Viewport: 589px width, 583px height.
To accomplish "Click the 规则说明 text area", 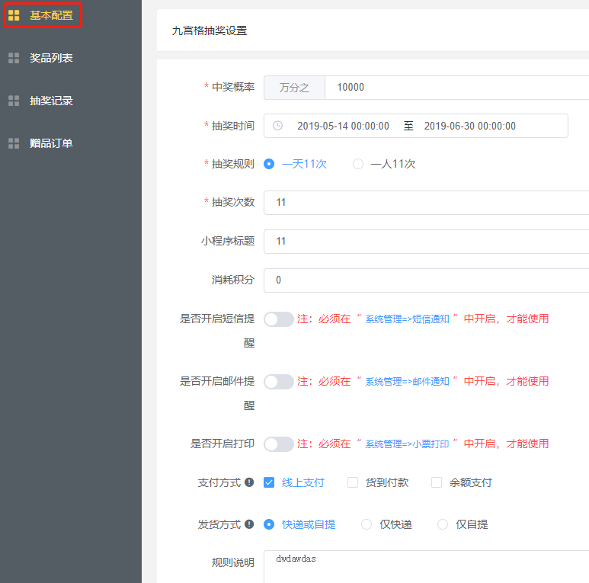I will [427, 566].
